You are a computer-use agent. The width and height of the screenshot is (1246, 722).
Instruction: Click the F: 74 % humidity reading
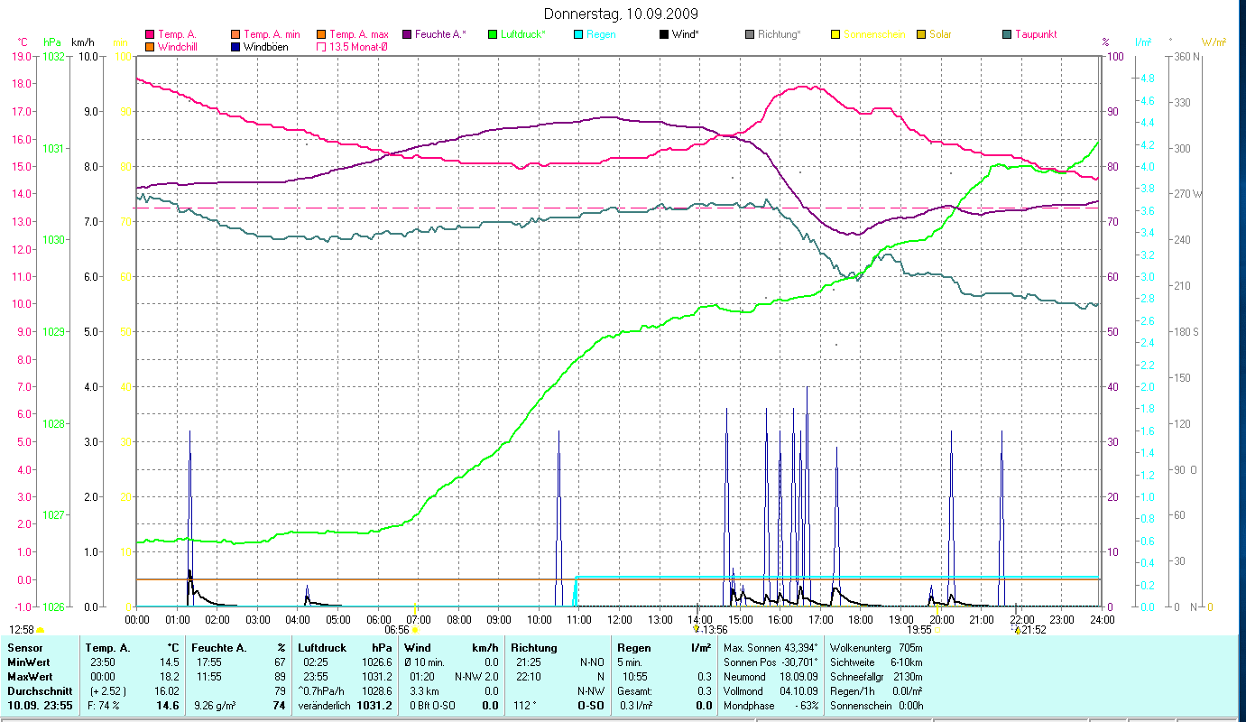(x=104, y=706)
